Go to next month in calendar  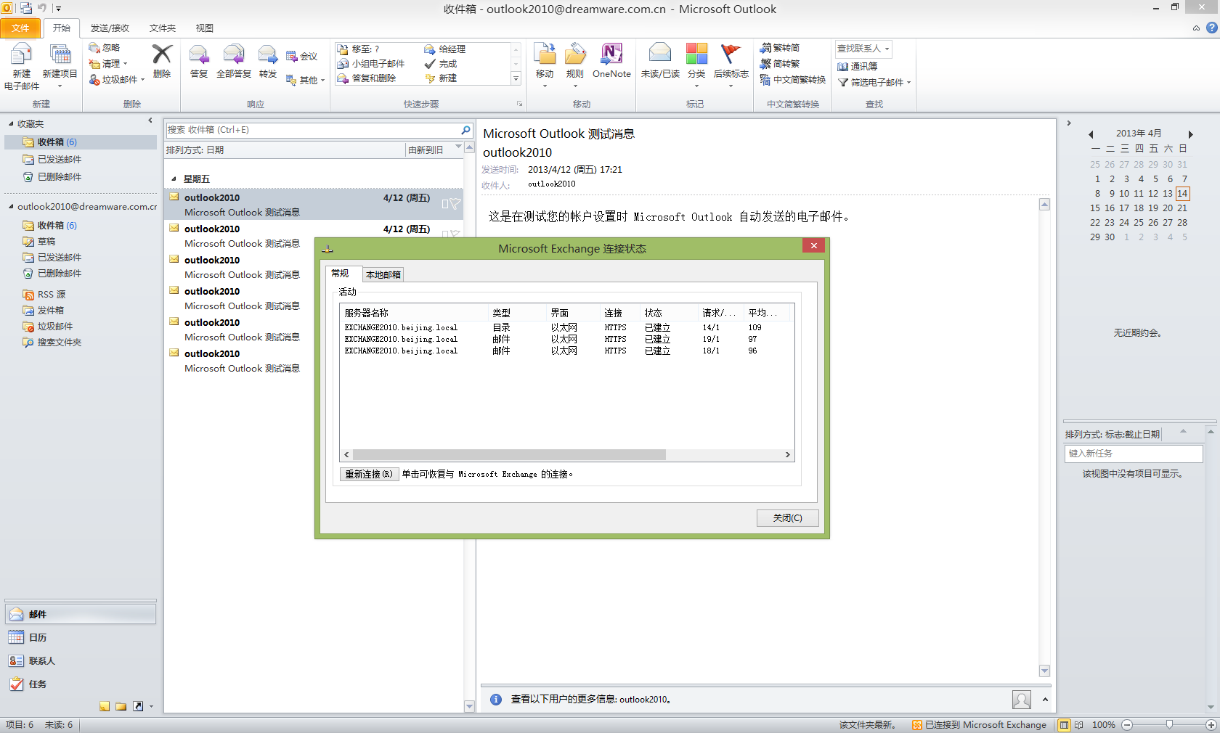(1190, 134)
